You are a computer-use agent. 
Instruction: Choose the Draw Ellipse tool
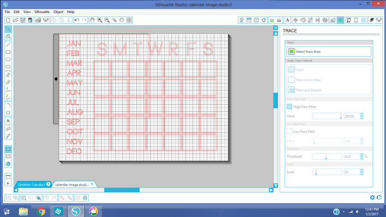[8, 67]
